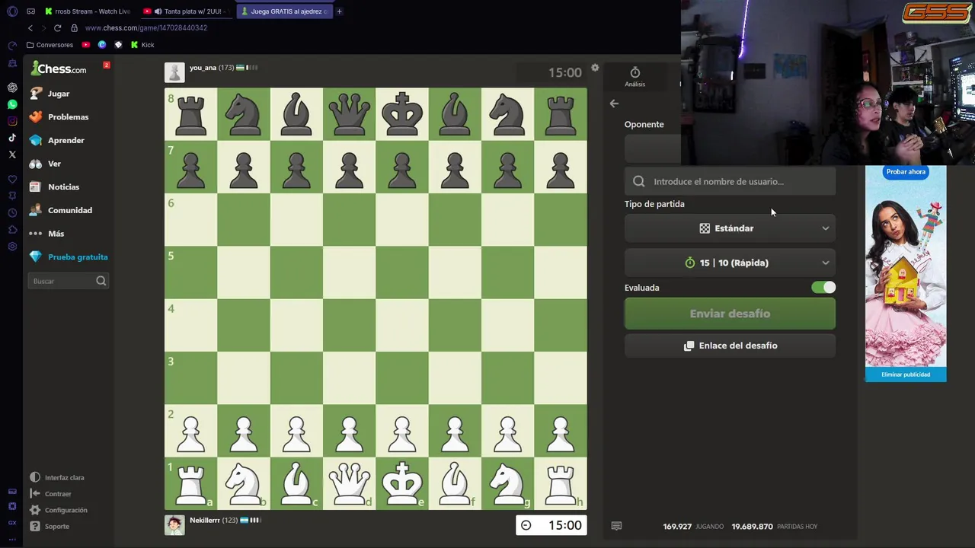
Task: Click the magnifier in the username field
Action: pyautogui.click(x=639, y=181)
